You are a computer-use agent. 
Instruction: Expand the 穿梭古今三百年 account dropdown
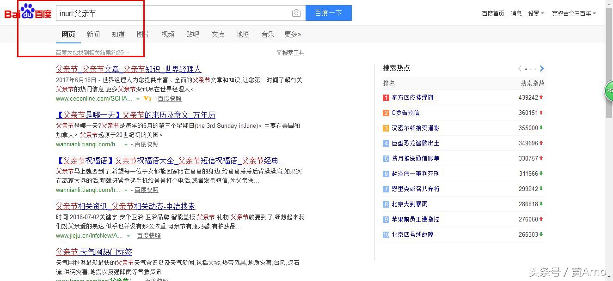574,13
